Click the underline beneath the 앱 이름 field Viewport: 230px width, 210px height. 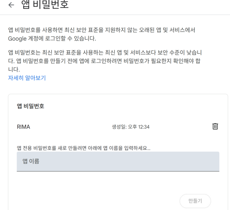[x=118, y=171]
